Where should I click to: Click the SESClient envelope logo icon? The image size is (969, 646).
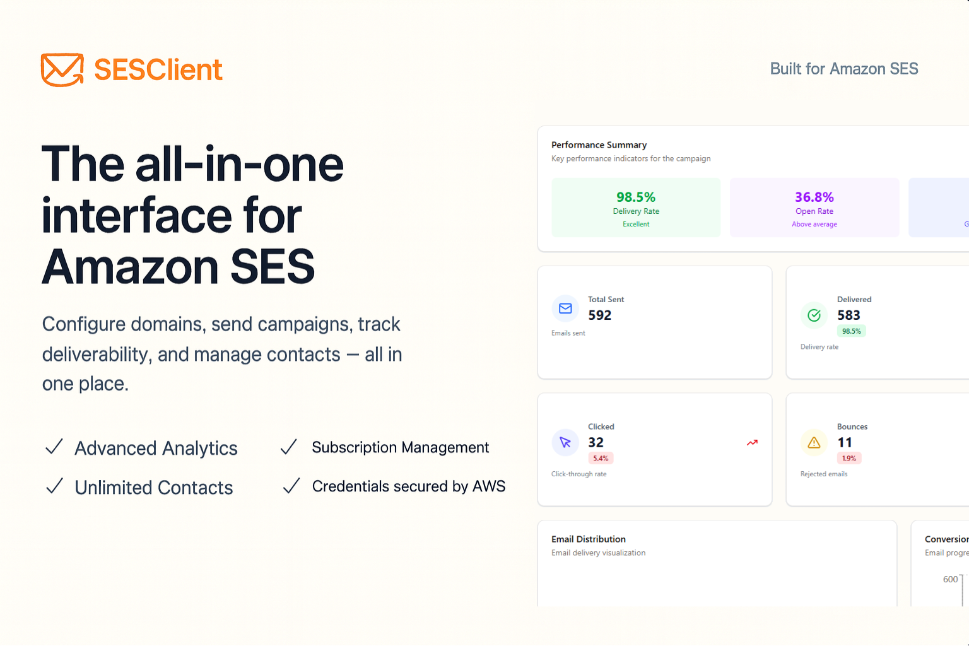pos(62,69)
